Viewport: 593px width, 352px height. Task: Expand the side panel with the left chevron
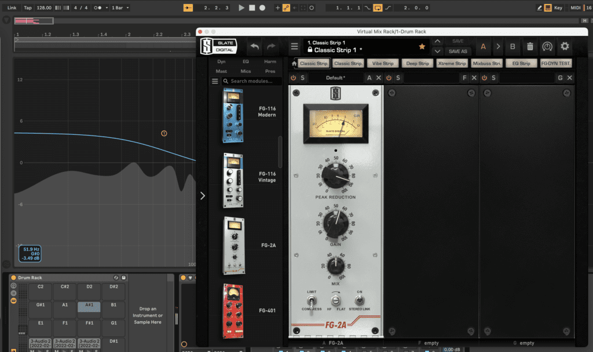pyautogui.click(x=202, y=196)
